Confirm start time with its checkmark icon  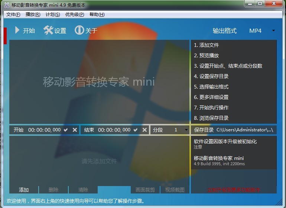(66, 130)
